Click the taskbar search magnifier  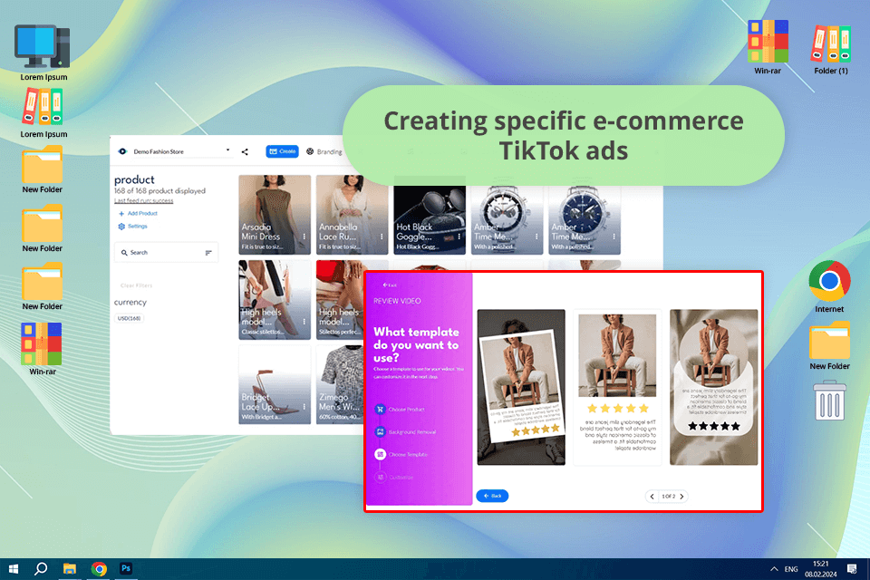tap(41, 569)
